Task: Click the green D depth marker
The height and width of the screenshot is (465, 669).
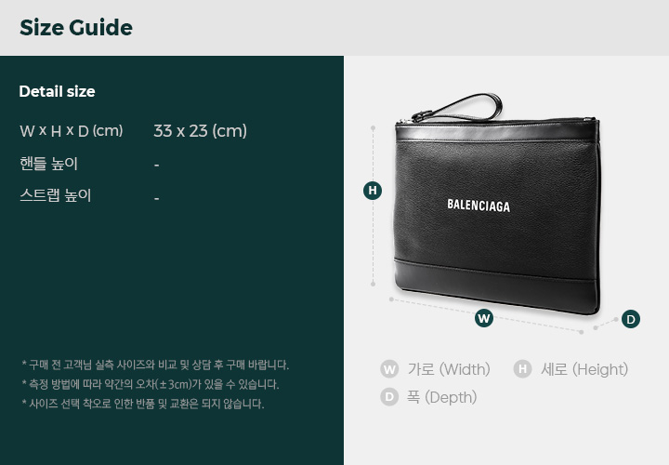Action: point(631,319)
